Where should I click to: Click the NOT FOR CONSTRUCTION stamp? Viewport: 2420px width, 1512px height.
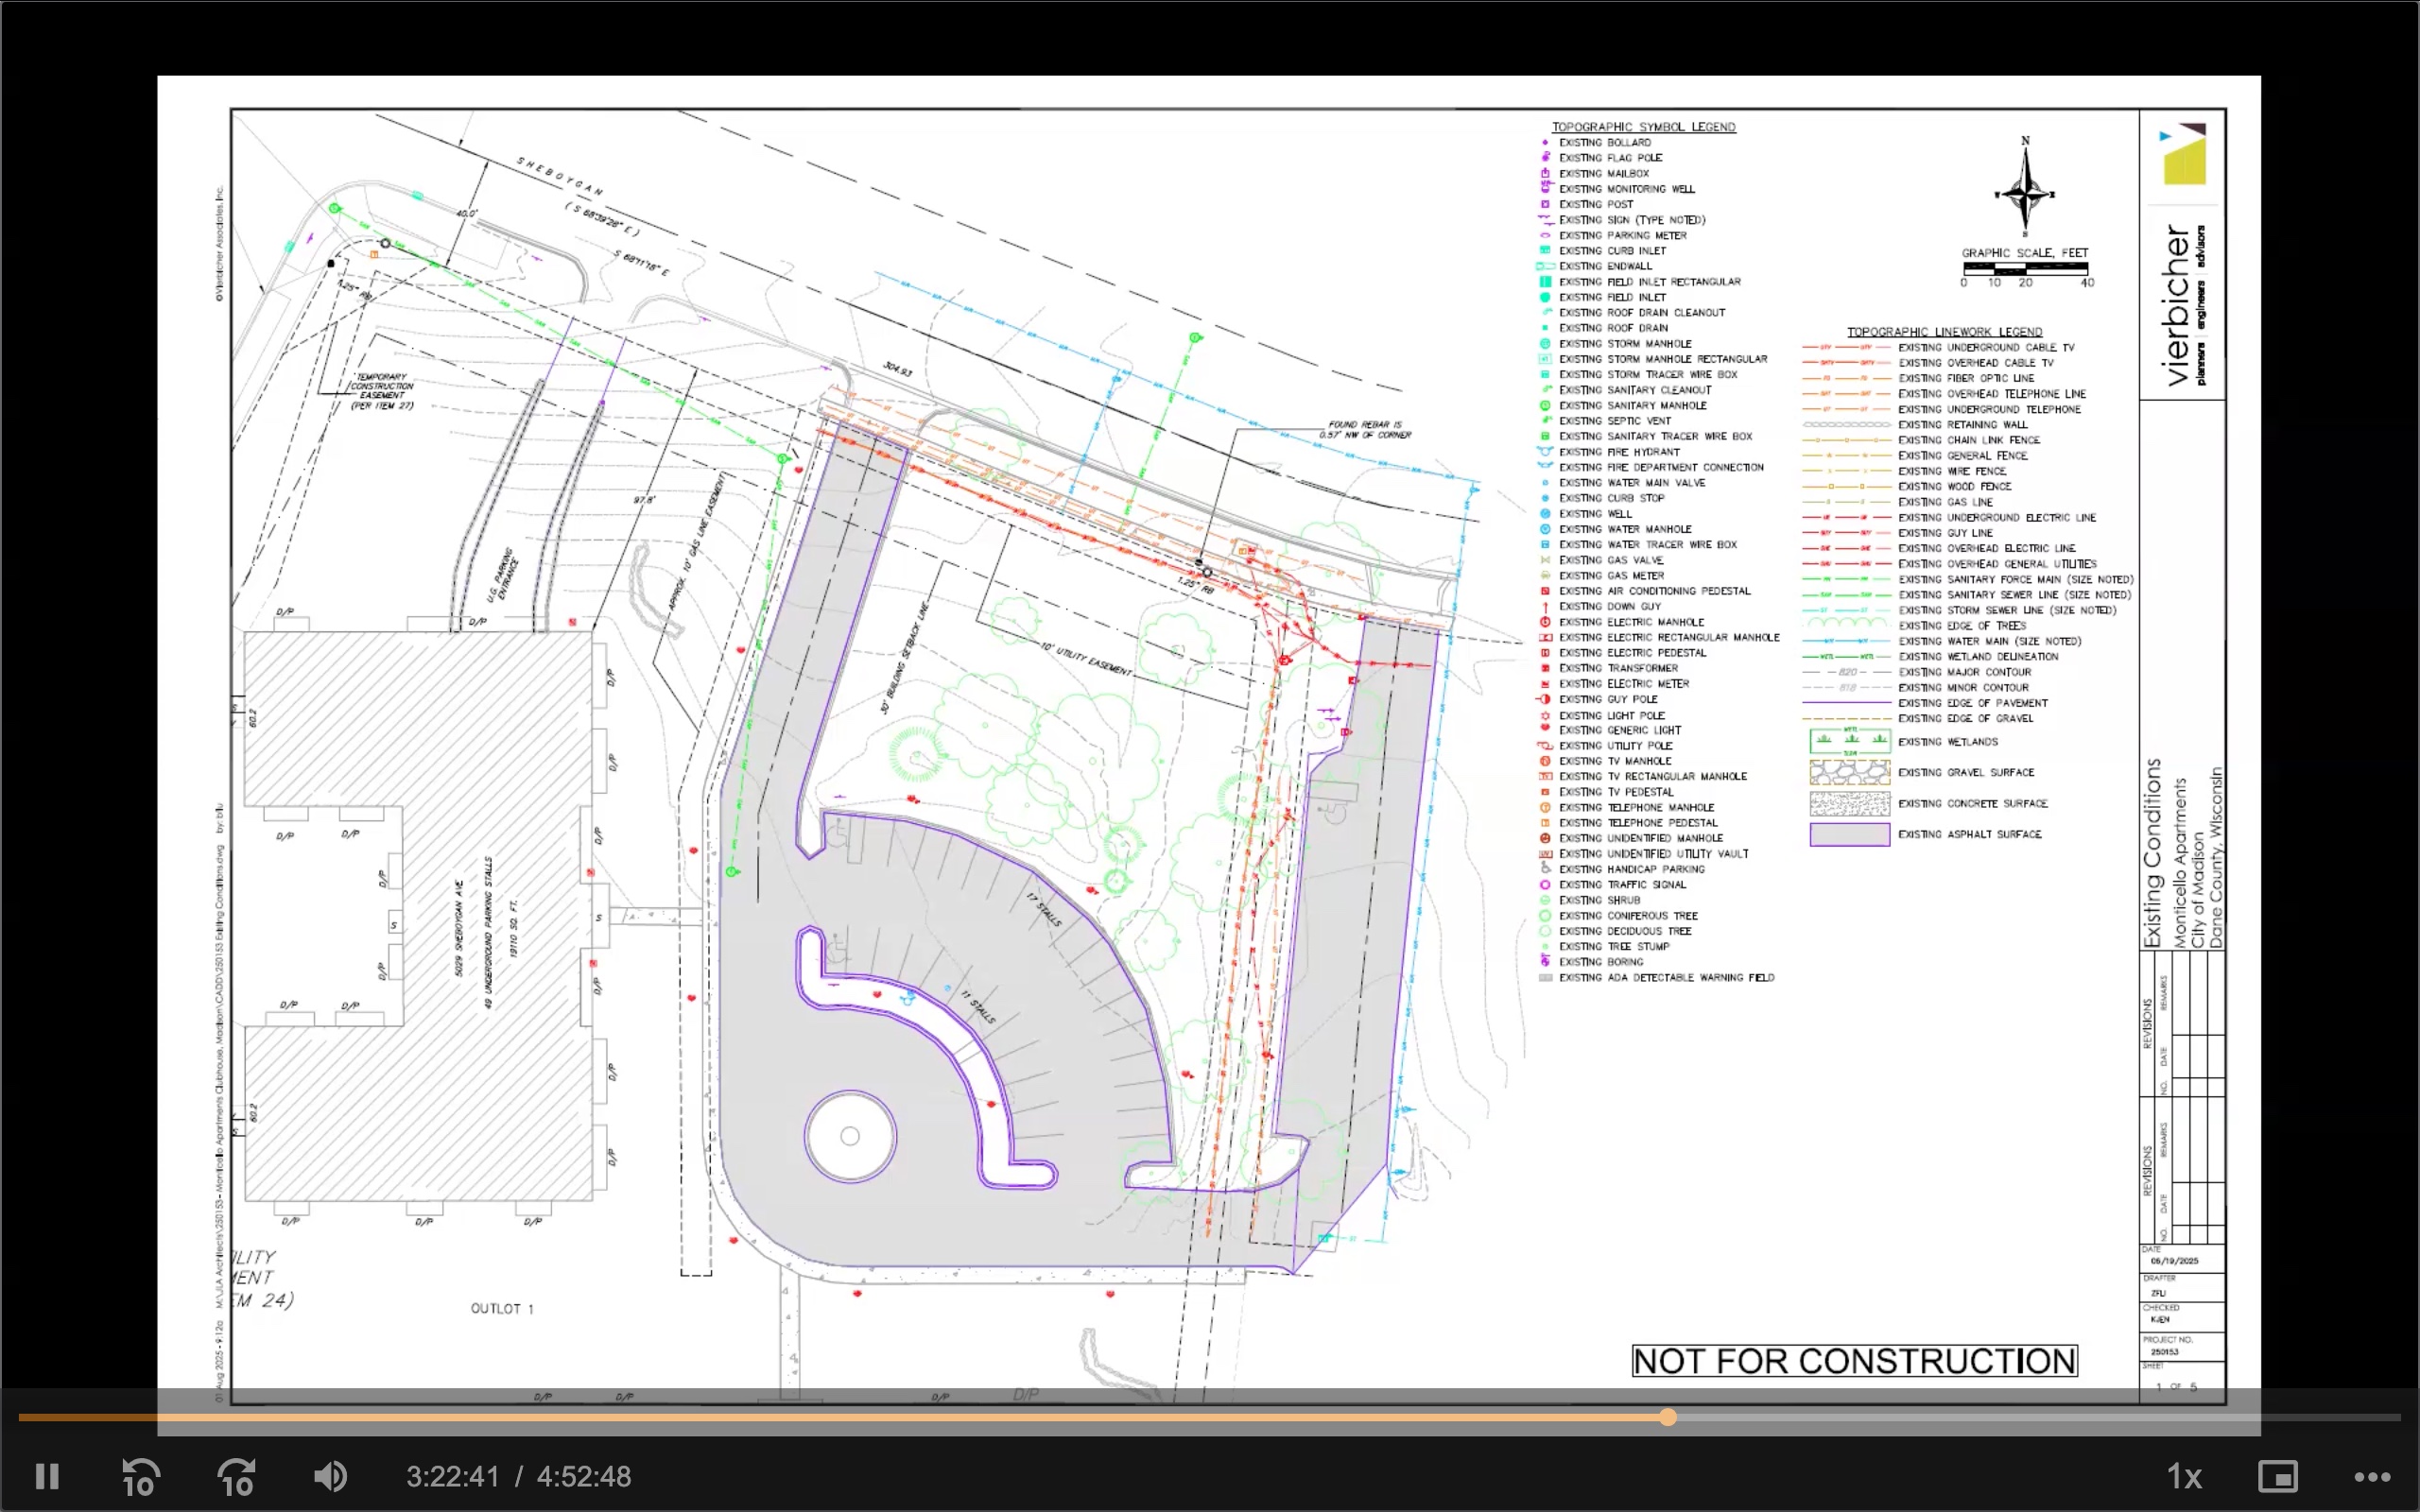[x=1854, y=1361]
